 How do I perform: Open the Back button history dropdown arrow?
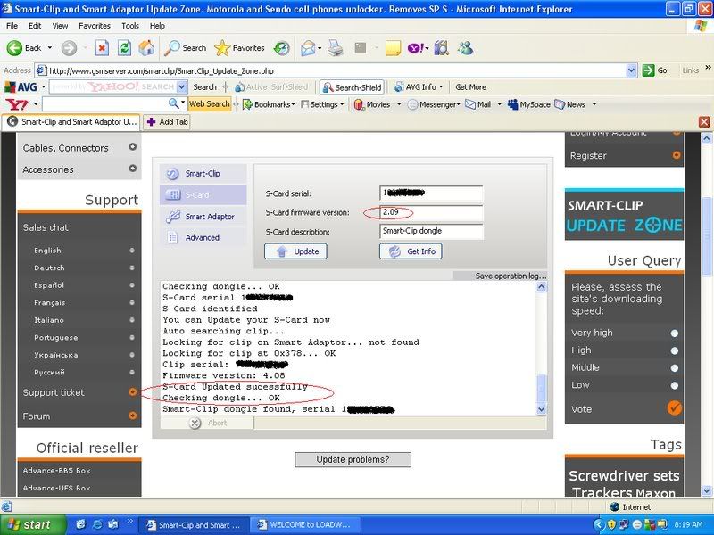pos(50,48)
